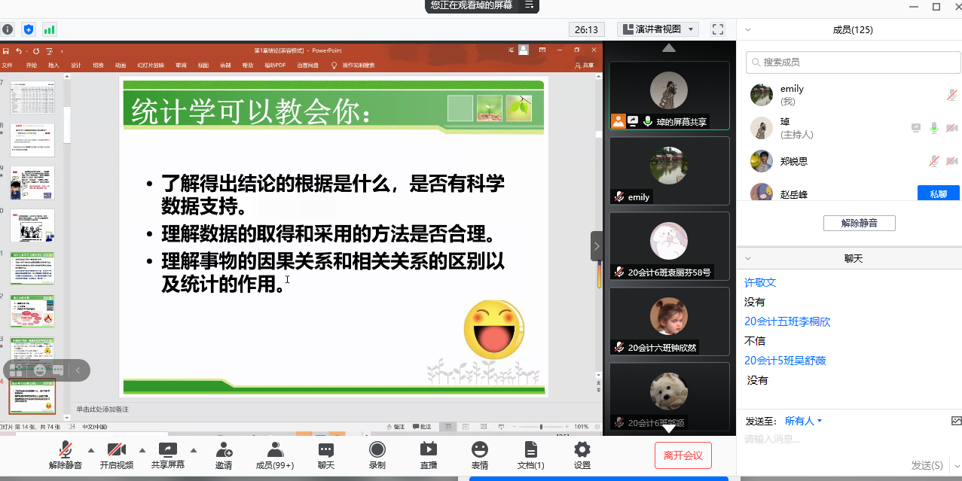Click the send image icon in chat

point(956,421)
